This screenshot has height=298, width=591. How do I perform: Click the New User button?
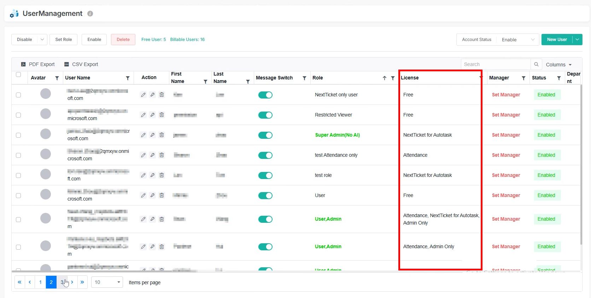pos(557,40)
